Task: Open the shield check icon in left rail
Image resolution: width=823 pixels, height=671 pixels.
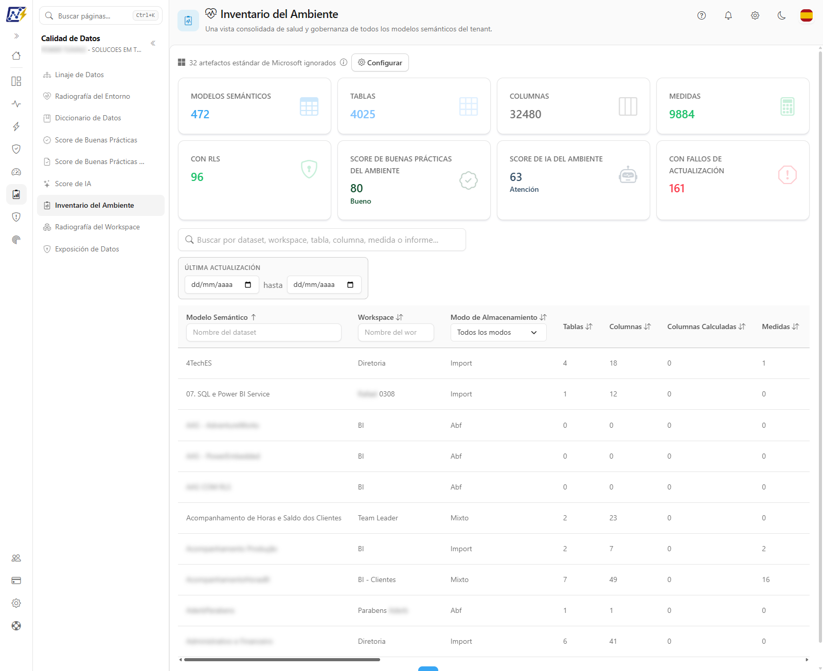Action: coord(16,149)
